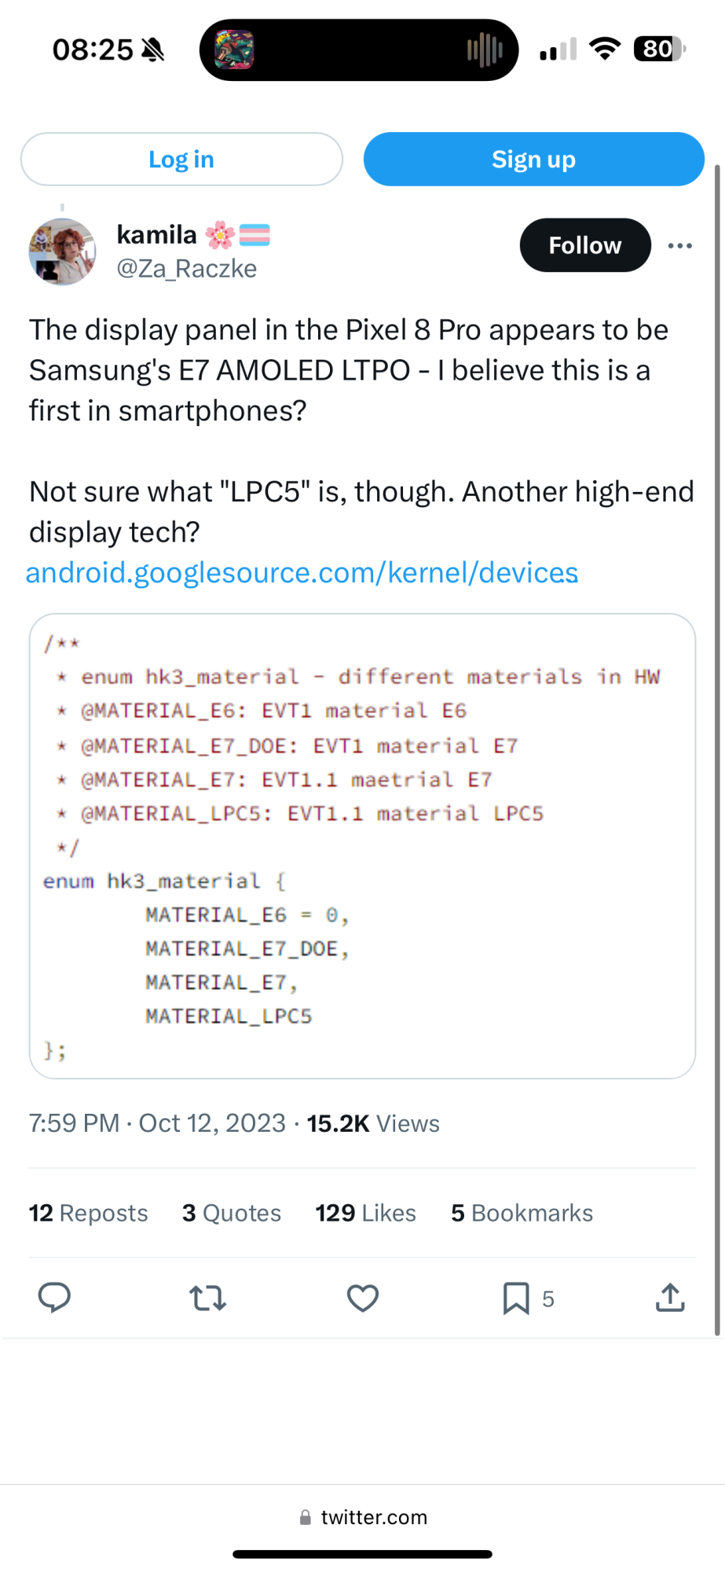This screenshot has height=1572, width=725.
Task: Open the three-dot more options menu
Action: pyautogui.click(x=679, y=246)
